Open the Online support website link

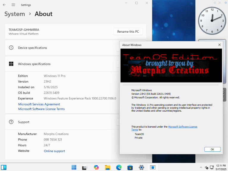pos(54,151)
